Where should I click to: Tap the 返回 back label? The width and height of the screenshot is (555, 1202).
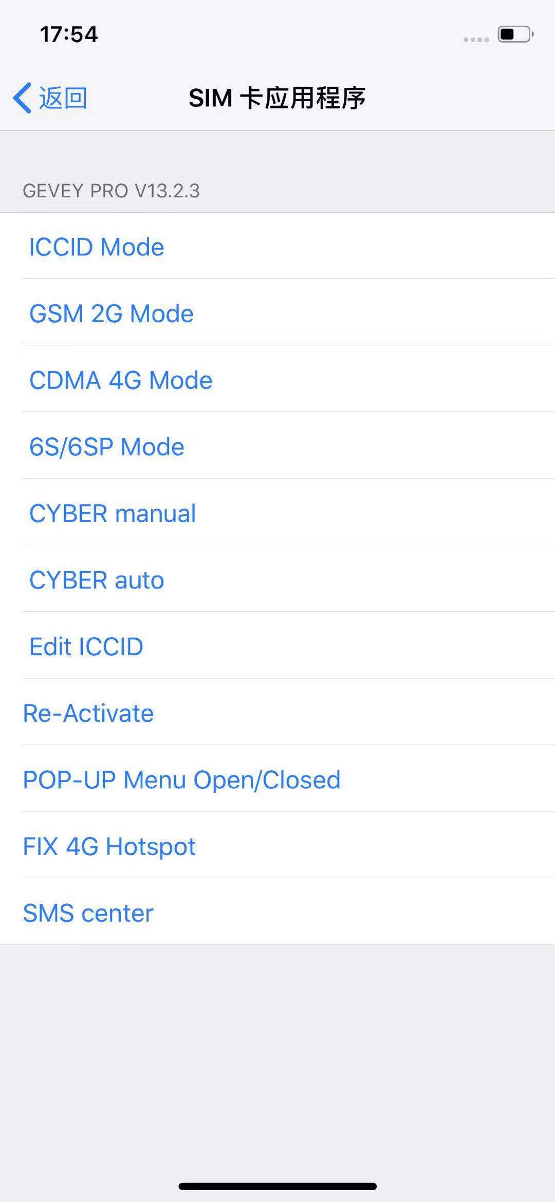(63, 98)
